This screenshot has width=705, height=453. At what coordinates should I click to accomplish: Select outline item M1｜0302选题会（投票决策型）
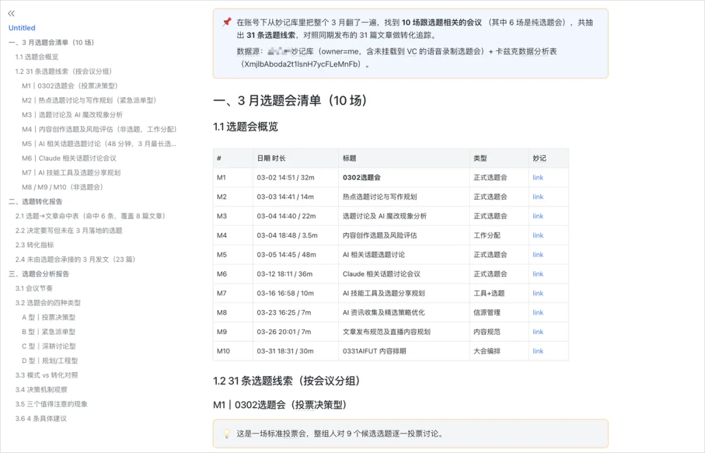pos(70,86)
